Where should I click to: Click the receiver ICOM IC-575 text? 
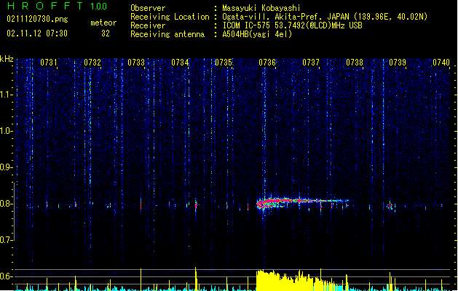292,25
